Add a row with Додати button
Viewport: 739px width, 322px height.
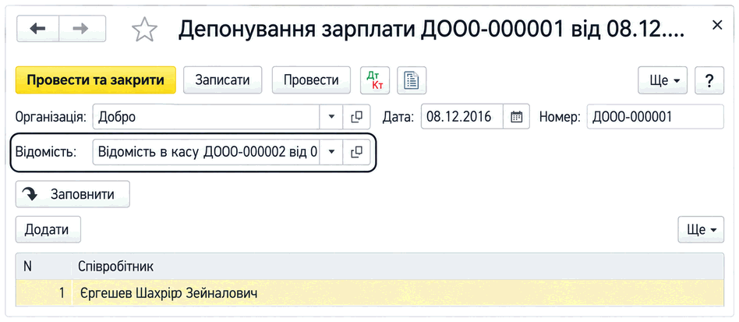pyautogui.click(x=48, y=229)
